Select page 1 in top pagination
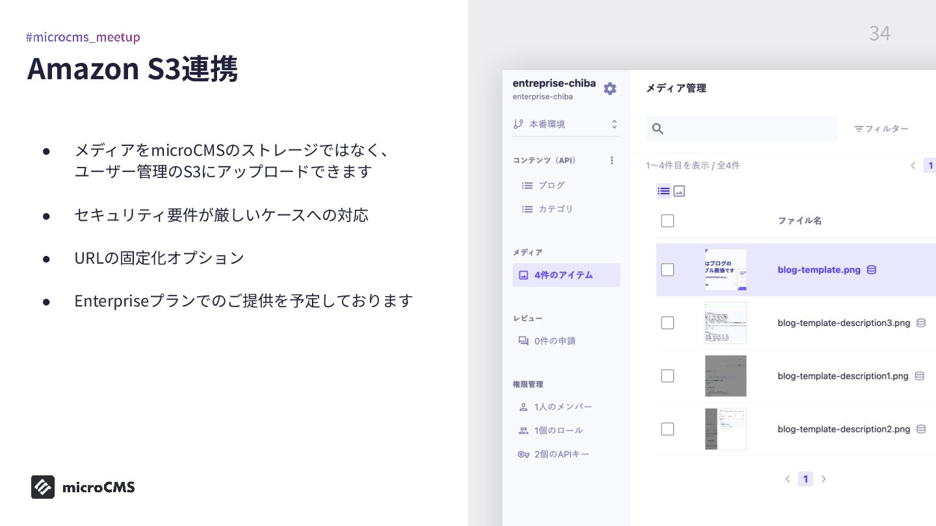This screenshot has width=936, height=526. point(930,166)
